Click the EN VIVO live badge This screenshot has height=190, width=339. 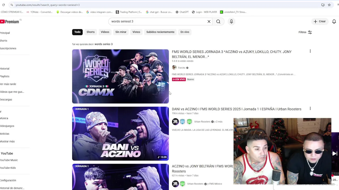(x=179, y=79)
